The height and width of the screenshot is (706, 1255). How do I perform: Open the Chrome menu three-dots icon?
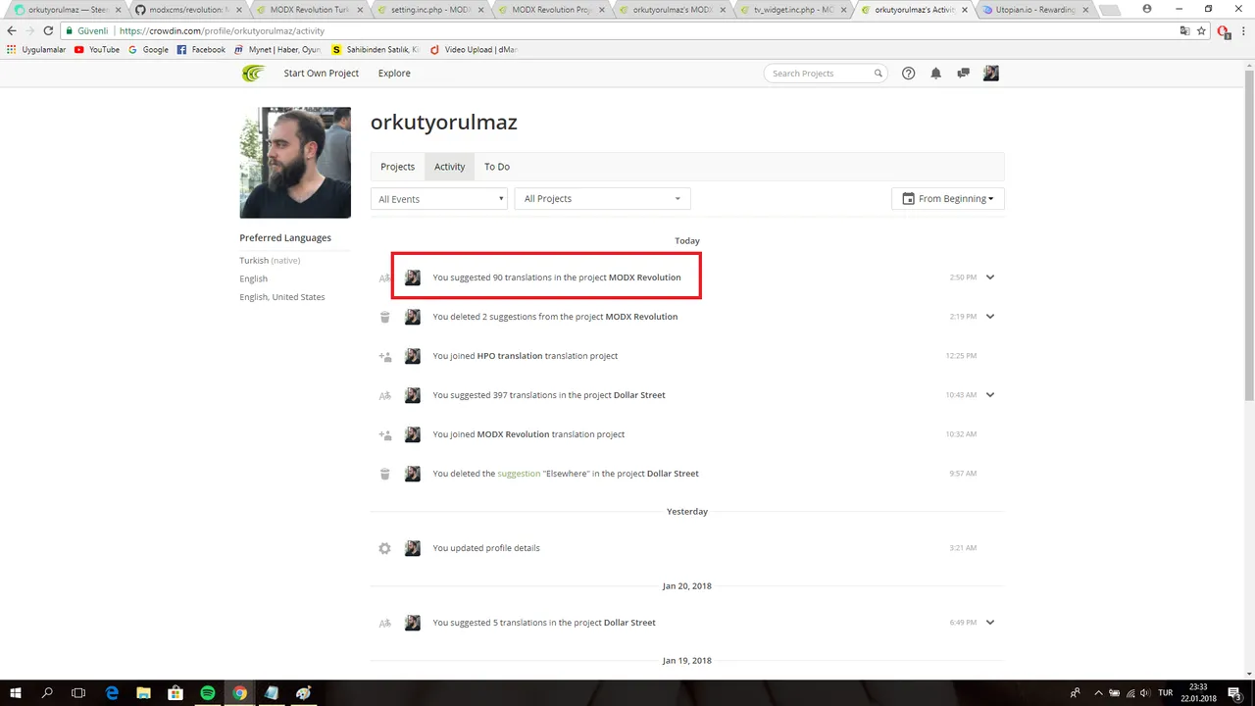pyautogui.click(x=1243, y=30)
